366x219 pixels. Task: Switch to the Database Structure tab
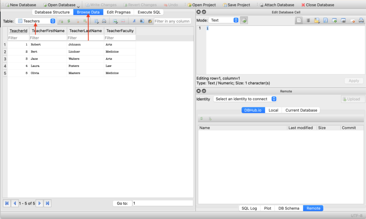click(x=52, y=12)
